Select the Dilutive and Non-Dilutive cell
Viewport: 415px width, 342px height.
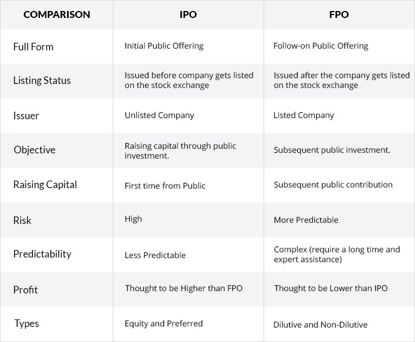320,325
